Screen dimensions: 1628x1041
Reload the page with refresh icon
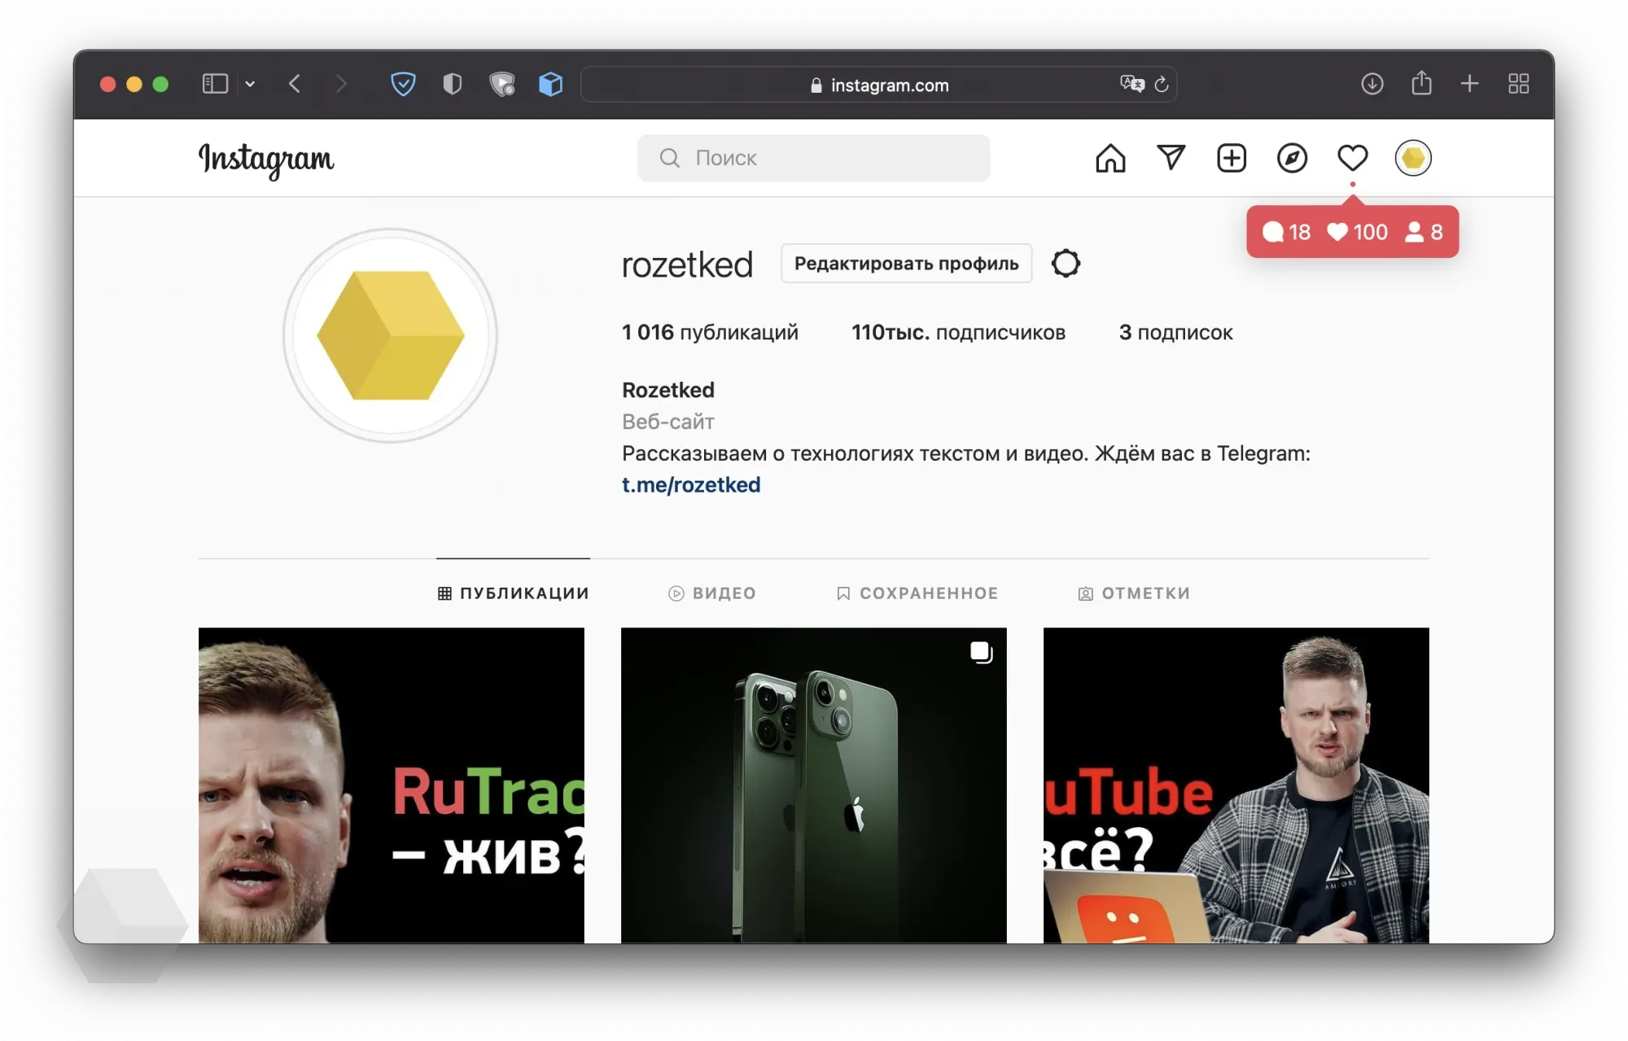coord(1162,84)
